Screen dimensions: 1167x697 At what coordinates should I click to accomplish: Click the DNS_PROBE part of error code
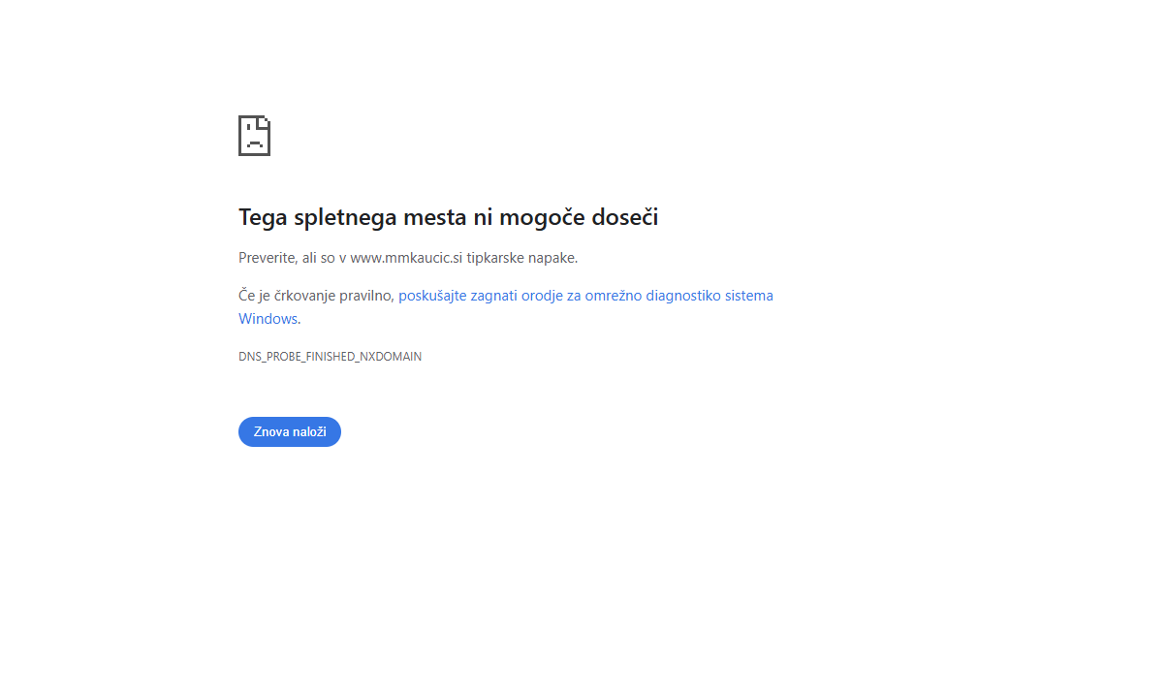coord(269,357)
